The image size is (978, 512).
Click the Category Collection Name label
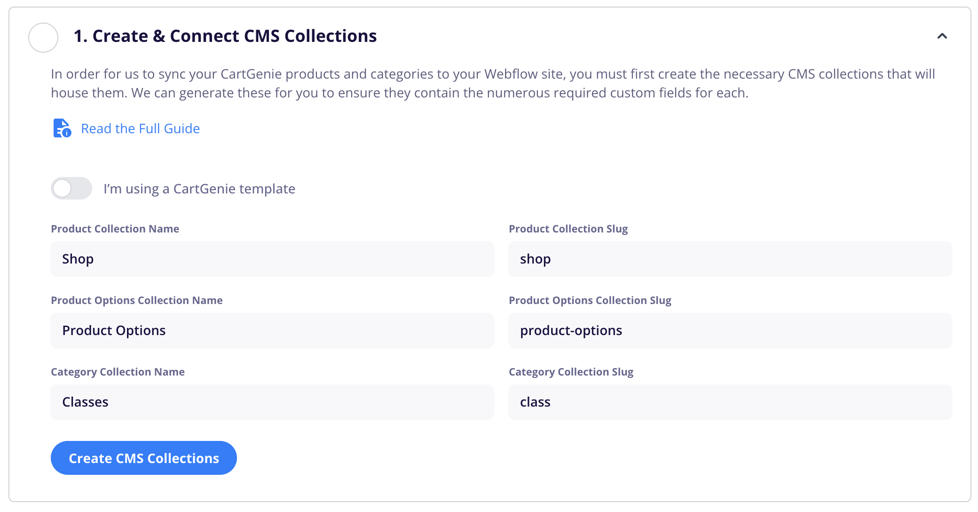point(118,372)
